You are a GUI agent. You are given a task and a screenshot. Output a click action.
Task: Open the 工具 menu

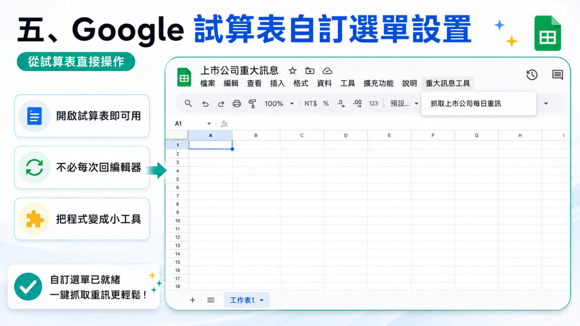click(348, 84)
